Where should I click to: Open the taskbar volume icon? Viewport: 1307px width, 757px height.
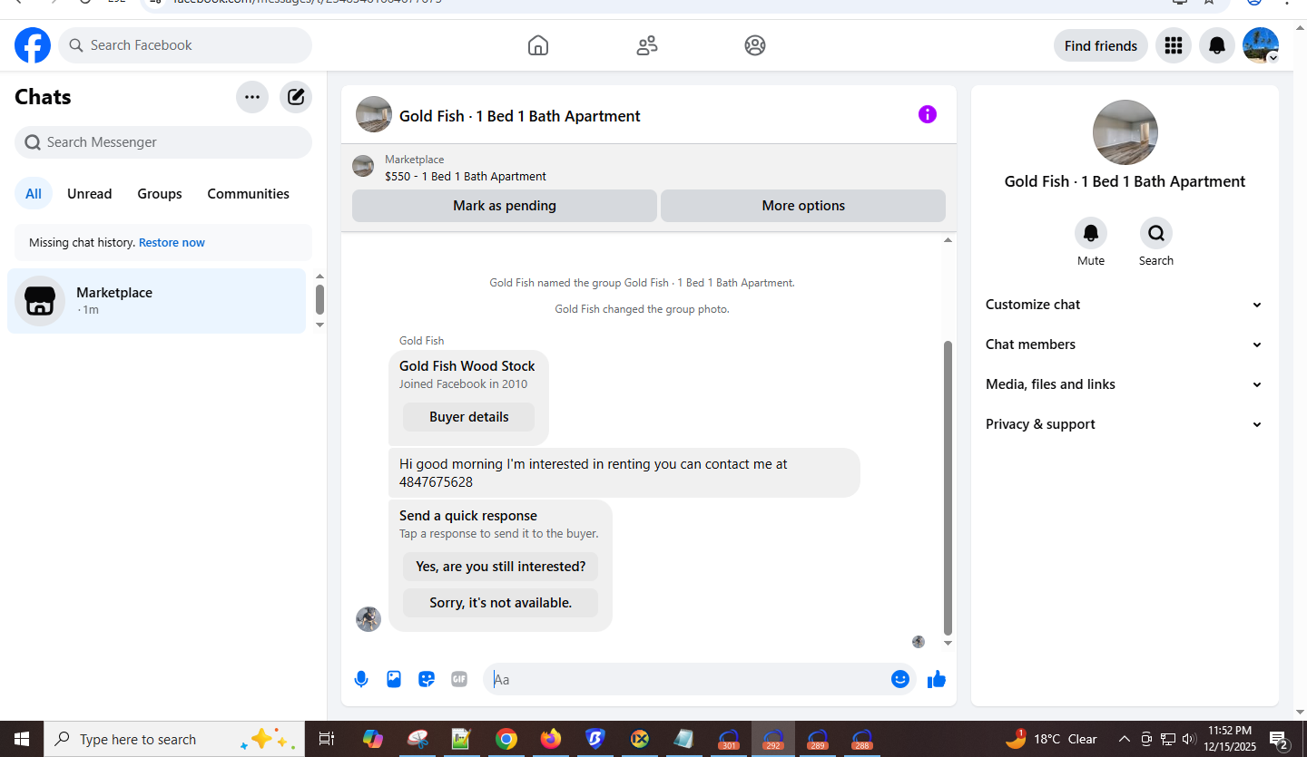(1190, 739)
